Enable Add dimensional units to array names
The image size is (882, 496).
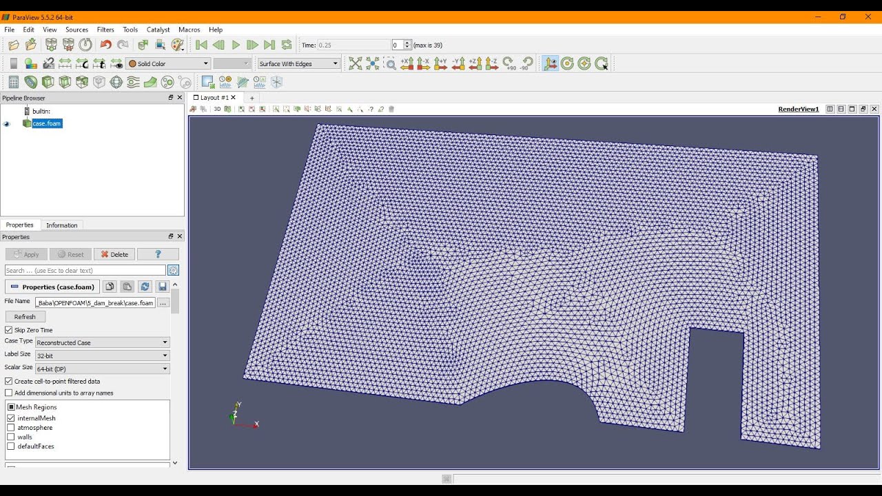click(x=9, y=393)
